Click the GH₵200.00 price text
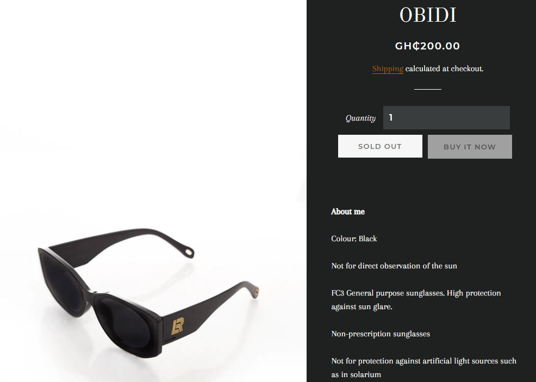This screenshot has height=382, width=536. 427,46
